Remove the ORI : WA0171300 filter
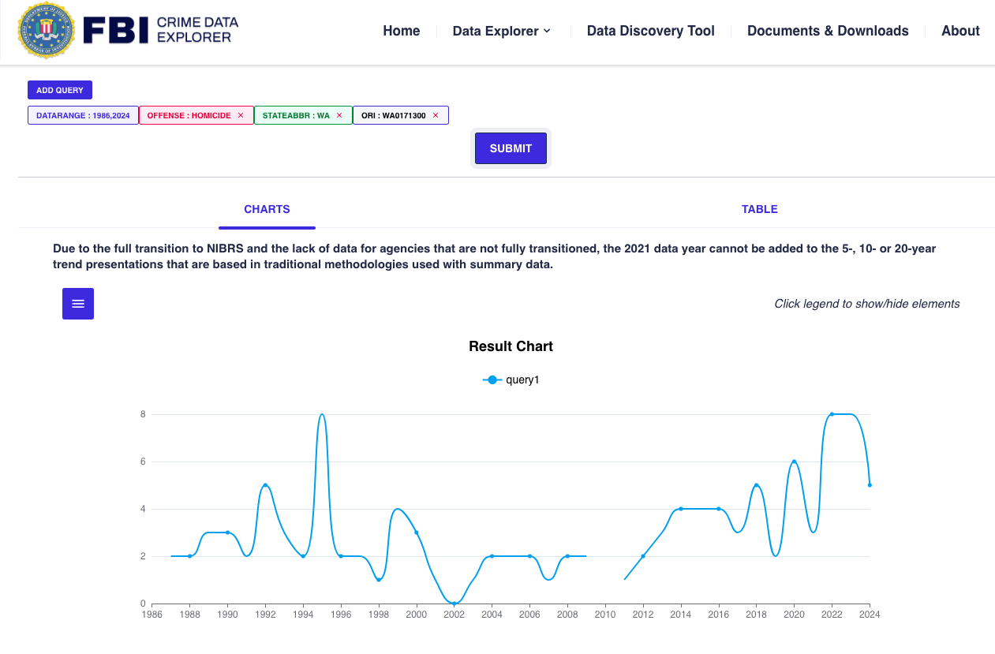995x654 pixels. pos(436,115)
